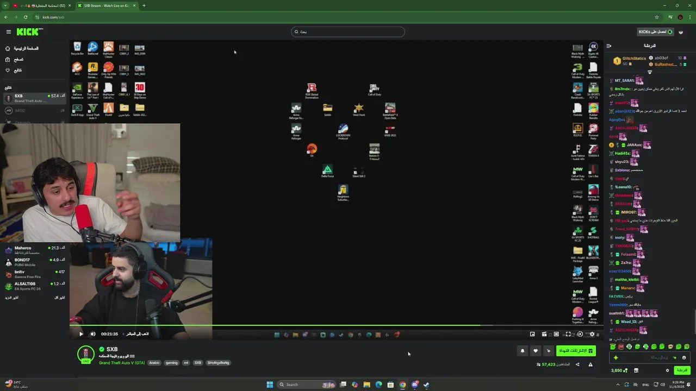Expand show more recommended channels
This screenshot has width=696, height=391.
click(11, 298)
